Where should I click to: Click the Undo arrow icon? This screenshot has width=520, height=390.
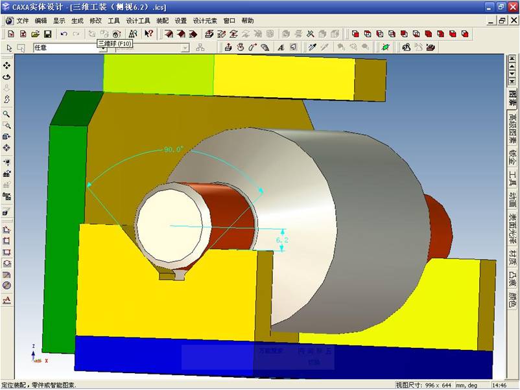(x=64, y=34)
